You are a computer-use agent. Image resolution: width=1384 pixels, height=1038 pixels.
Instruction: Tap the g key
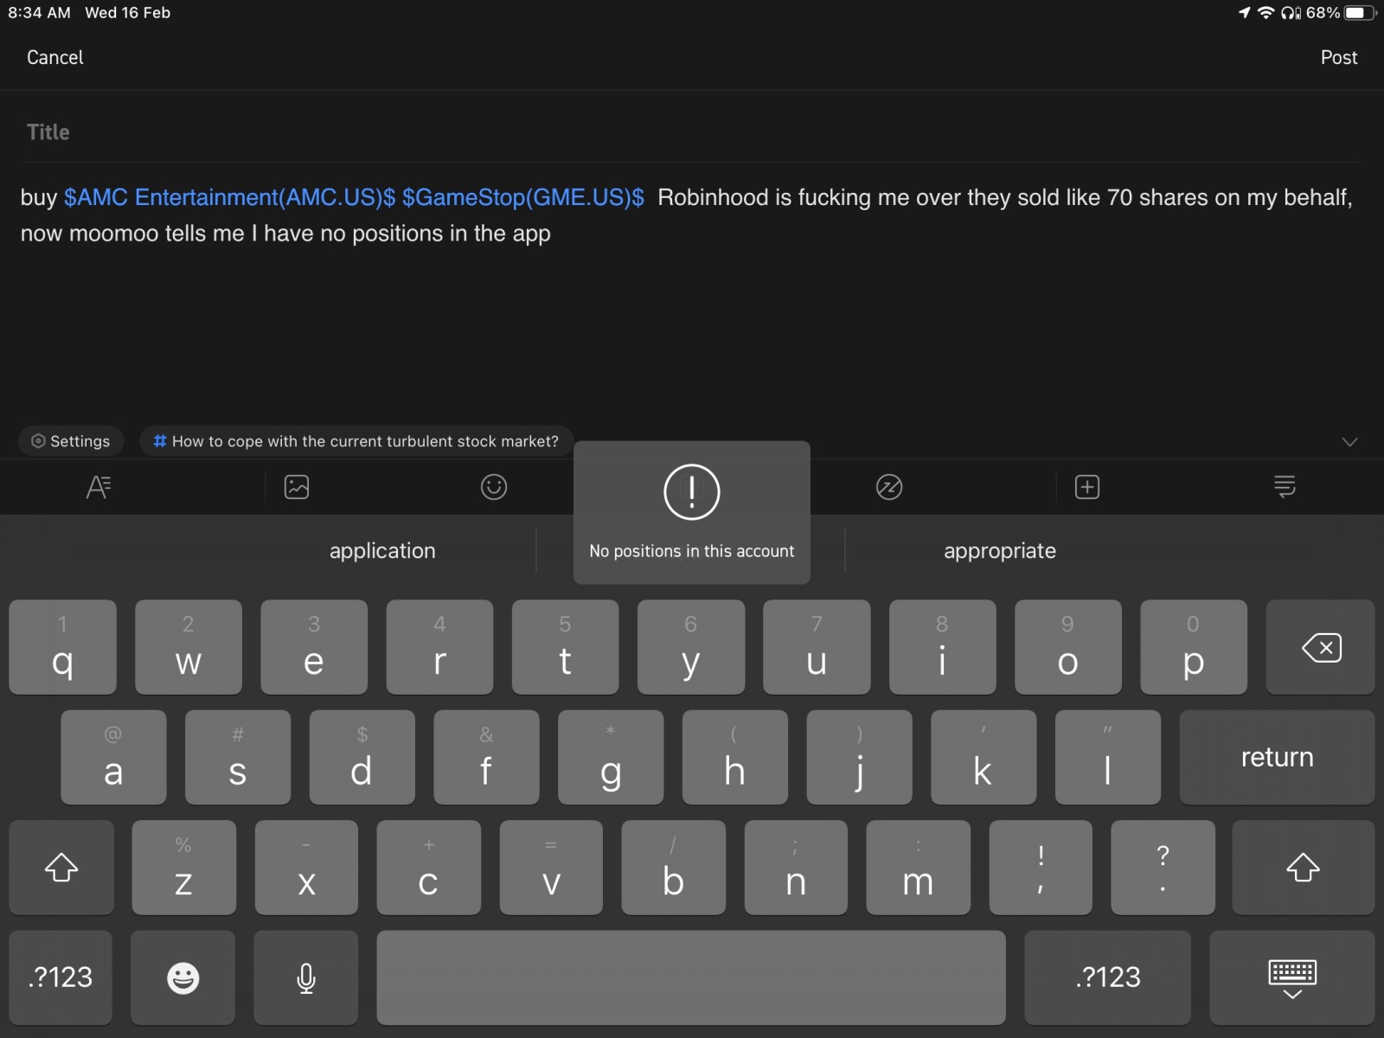pos(611,757)
